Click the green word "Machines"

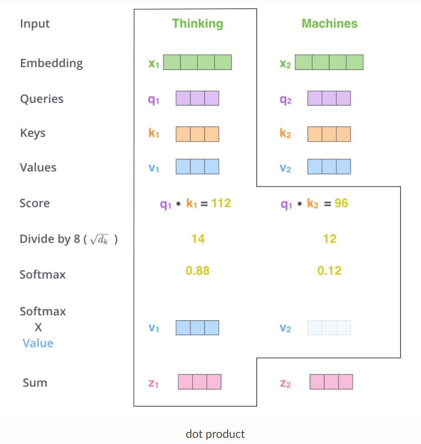pyautogui.click(x=329, y=23)
